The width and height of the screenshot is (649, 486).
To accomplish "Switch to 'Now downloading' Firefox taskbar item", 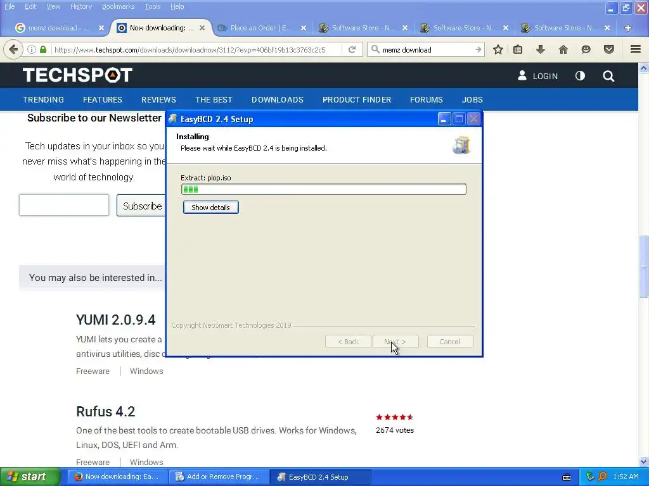I will (x=117, y=477).
